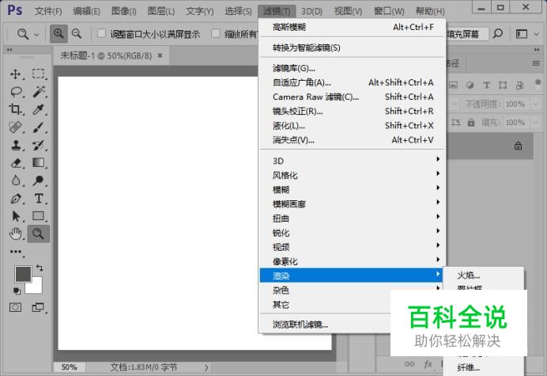This screenshot has width=547, height=376.
Task: Click Zoom In mode in options bar
Action: (x=58, y=33)
